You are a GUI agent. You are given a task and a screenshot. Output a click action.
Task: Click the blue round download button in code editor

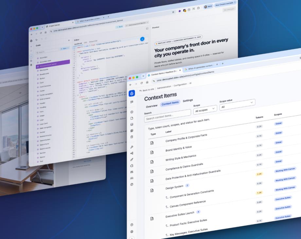coord(142,39)
